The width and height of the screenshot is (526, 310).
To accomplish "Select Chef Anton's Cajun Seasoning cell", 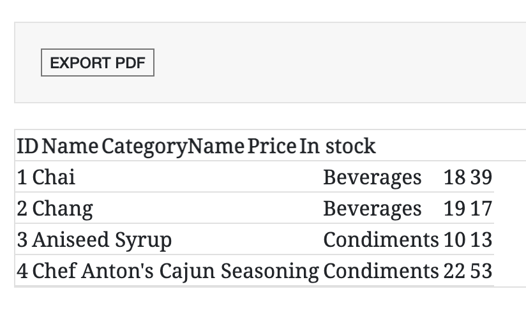I will 176,271.
